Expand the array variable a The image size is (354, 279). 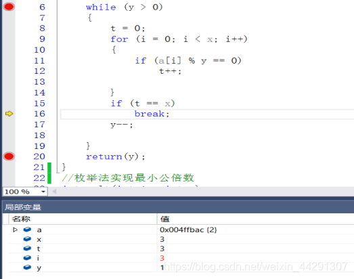click(15, 230)
